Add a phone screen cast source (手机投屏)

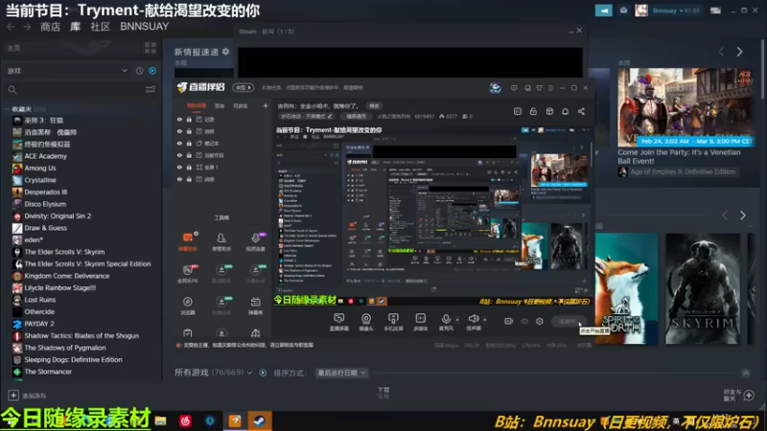[393, 322]
